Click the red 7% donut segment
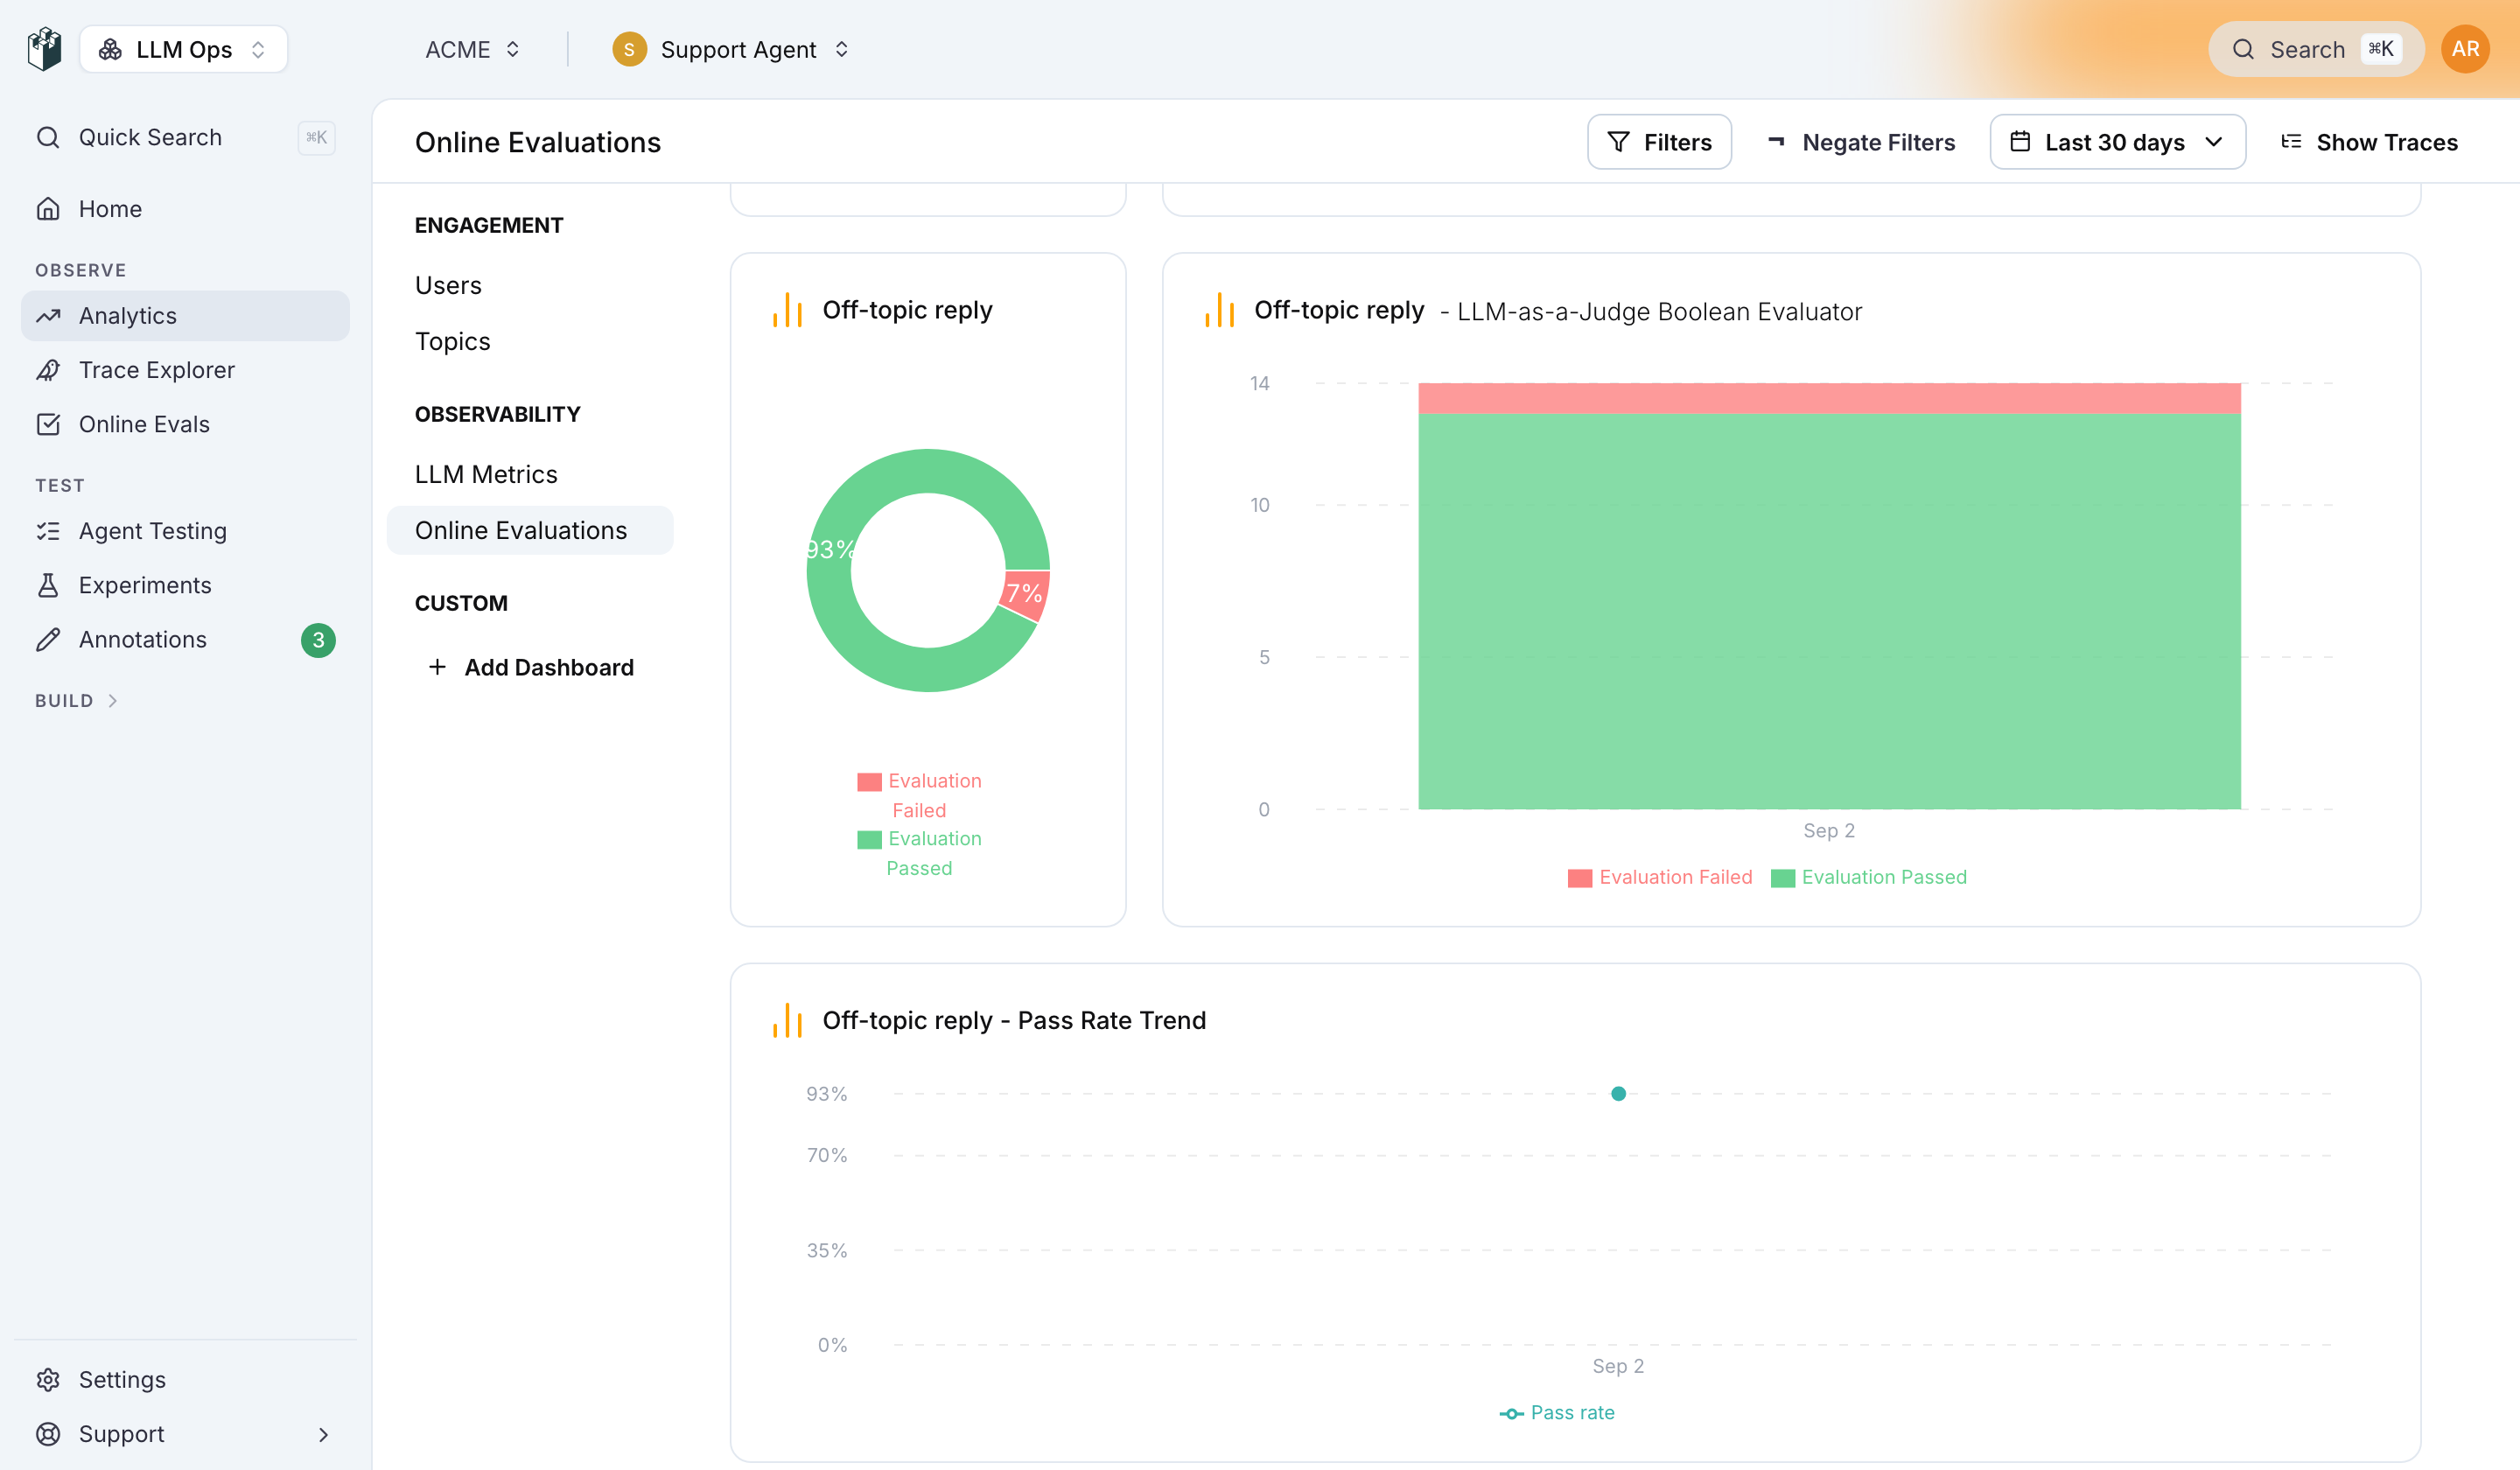 1024,595
